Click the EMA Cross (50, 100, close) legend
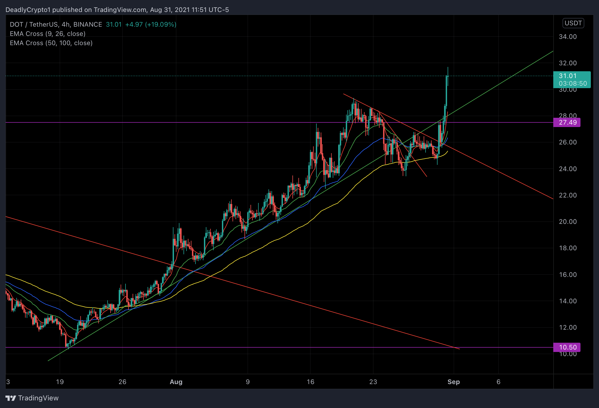This screenshot has width=599, height=408. click(x=51, y=43)
